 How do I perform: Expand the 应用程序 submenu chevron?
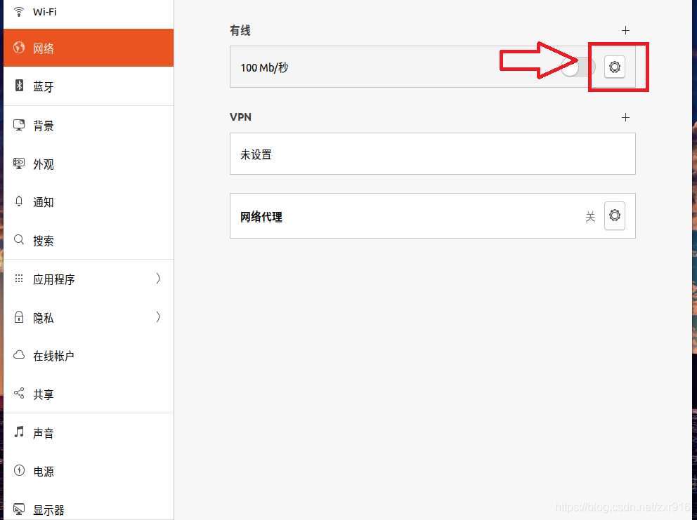point(158,279)
